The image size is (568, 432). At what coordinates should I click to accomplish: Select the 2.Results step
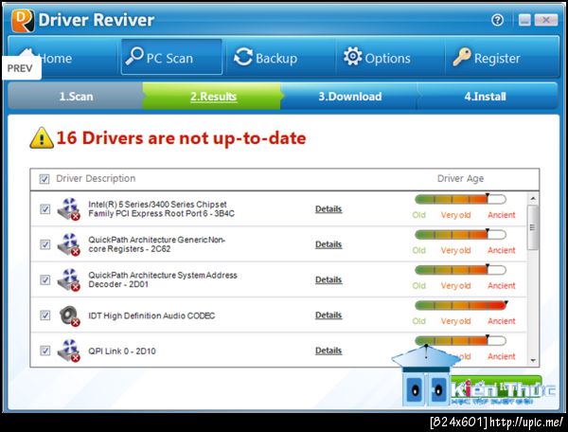212,97
